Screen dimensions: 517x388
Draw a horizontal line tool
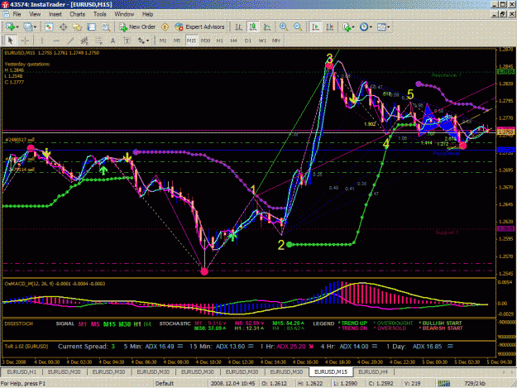(x=56, y=41)
